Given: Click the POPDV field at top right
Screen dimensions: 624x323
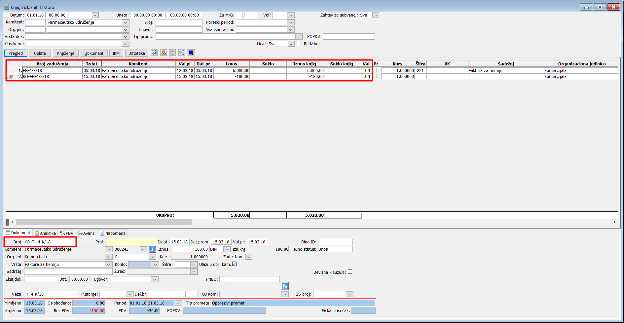Looking at the screenshot, I should click(x=349, y=37).
